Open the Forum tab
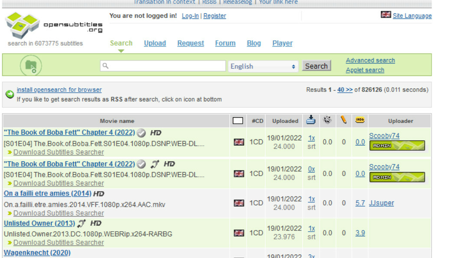Image resolution: width=467 pixels, height=258 pixels. click(x=225, y=43)
